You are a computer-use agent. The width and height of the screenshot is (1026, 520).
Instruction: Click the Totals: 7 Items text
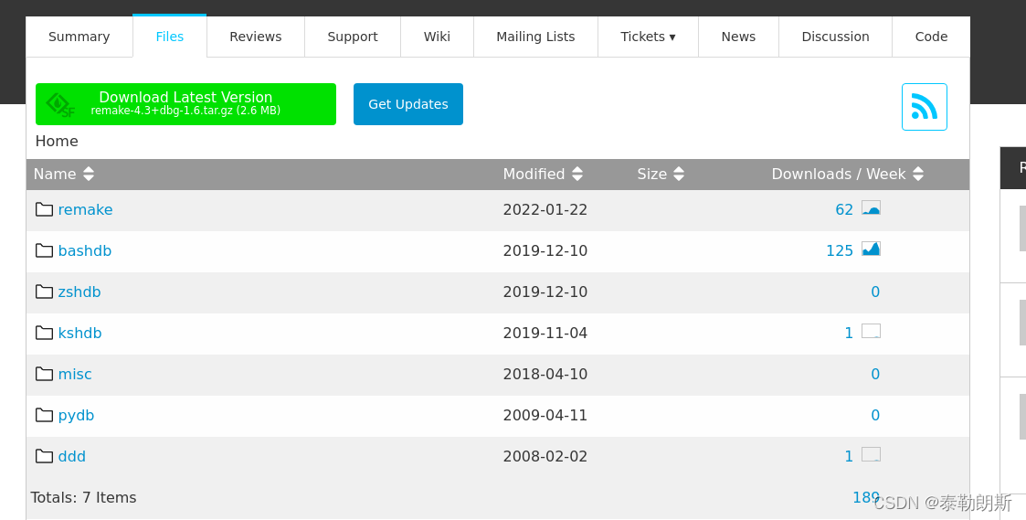(x=84, y=498)
